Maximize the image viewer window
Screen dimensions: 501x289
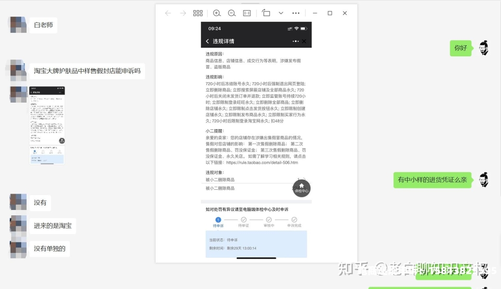pos(330,13)
